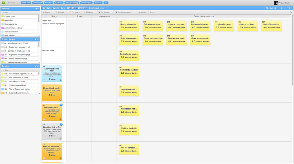Select the orange Sprint plan feature swatch
294x164 pixels.
2,20
